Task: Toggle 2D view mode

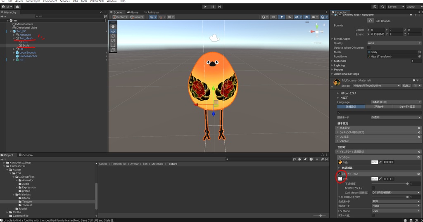Action: [273, 17]
